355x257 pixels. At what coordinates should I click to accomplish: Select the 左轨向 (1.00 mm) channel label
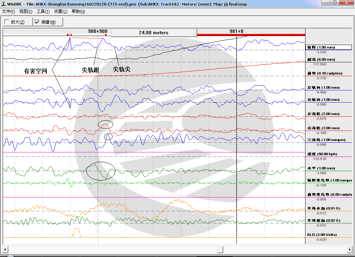pos(323,88)
